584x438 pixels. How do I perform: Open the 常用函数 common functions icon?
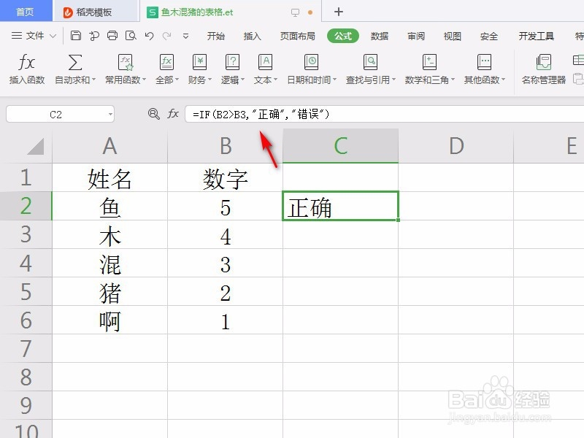coord(125,62)
